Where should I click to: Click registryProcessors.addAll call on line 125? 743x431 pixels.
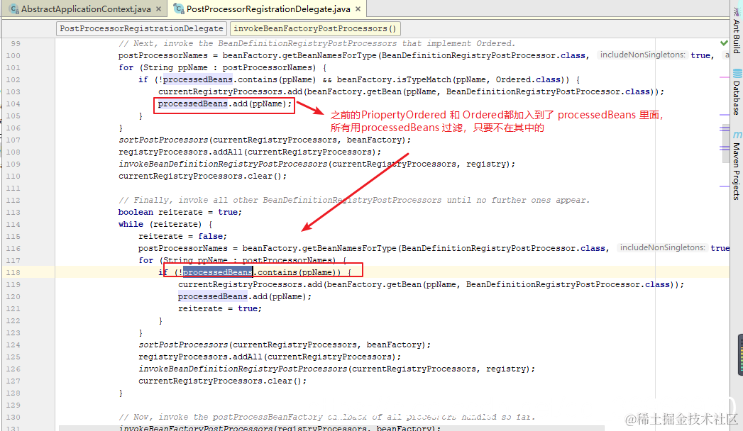click(x=270, y=357)
